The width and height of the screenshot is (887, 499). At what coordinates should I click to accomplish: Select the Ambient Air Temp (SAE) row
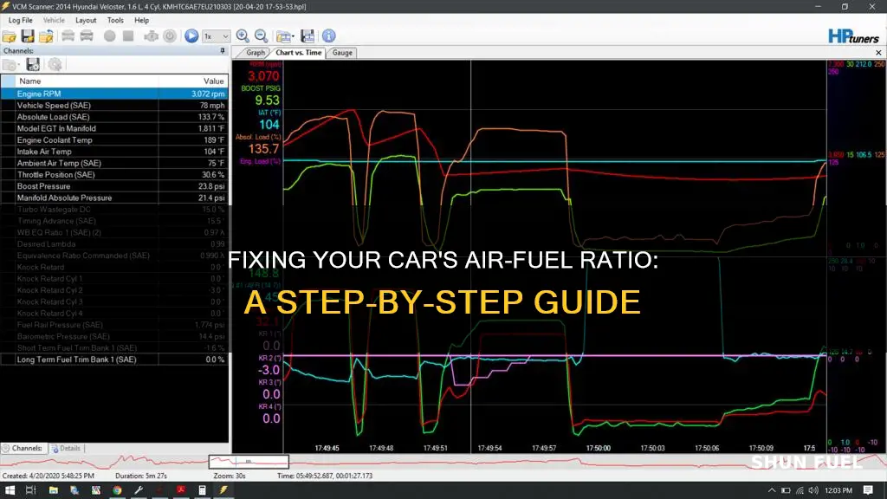point(114,163)
